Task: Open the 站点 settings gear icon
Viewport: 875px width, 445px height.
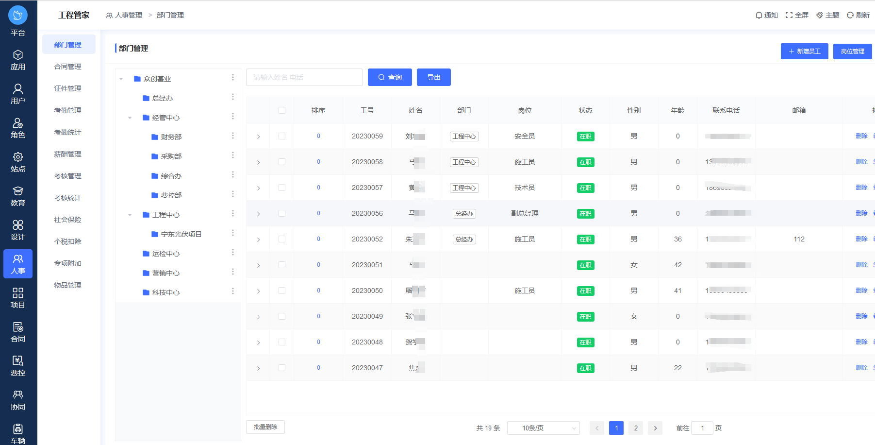Action: point(18,157)
